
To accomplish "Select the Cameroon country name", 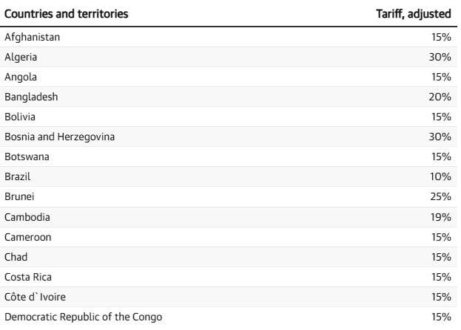I will [28, 237].
